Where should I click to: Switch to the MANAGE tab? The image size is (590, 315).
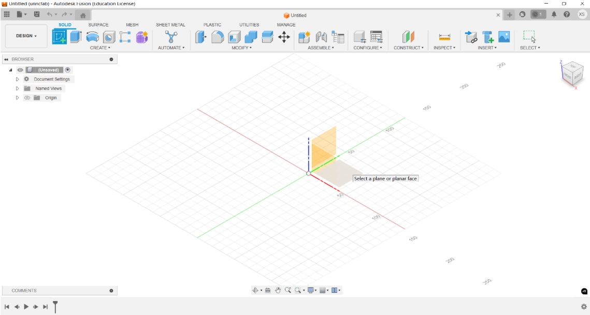pos(286,25)
